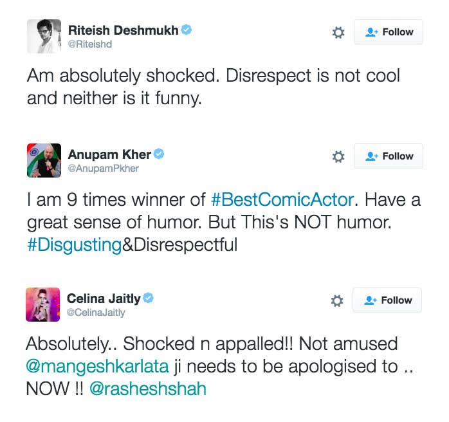Open Riteish Deshmukh's profile picture

tap(44, 37)
